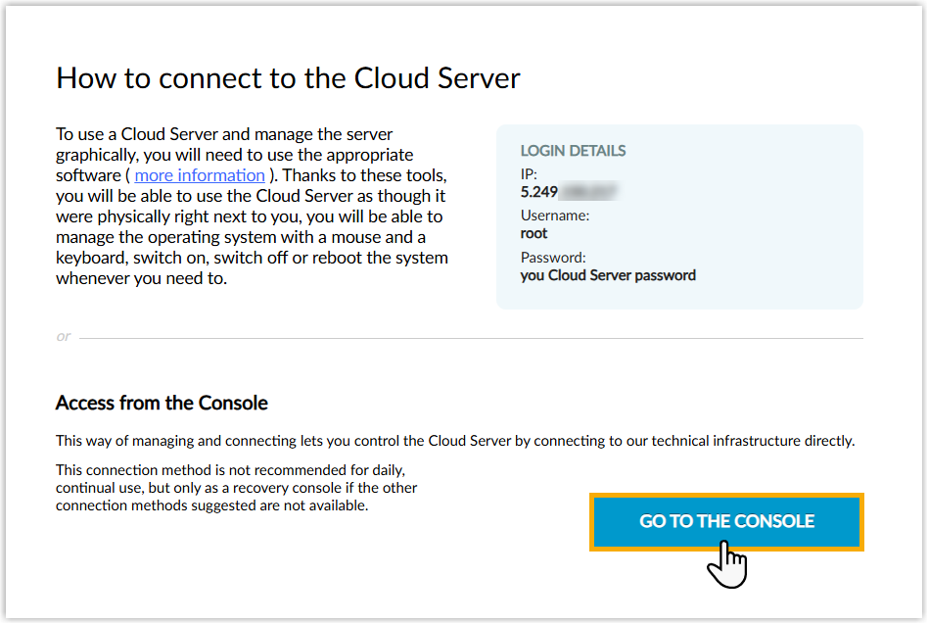This screenshot has width=928, height=624.
Task: Click the italic "or" separator text
Action: (64, 337)
